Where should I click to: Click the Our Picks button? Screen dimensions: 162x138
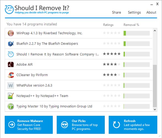81,125
